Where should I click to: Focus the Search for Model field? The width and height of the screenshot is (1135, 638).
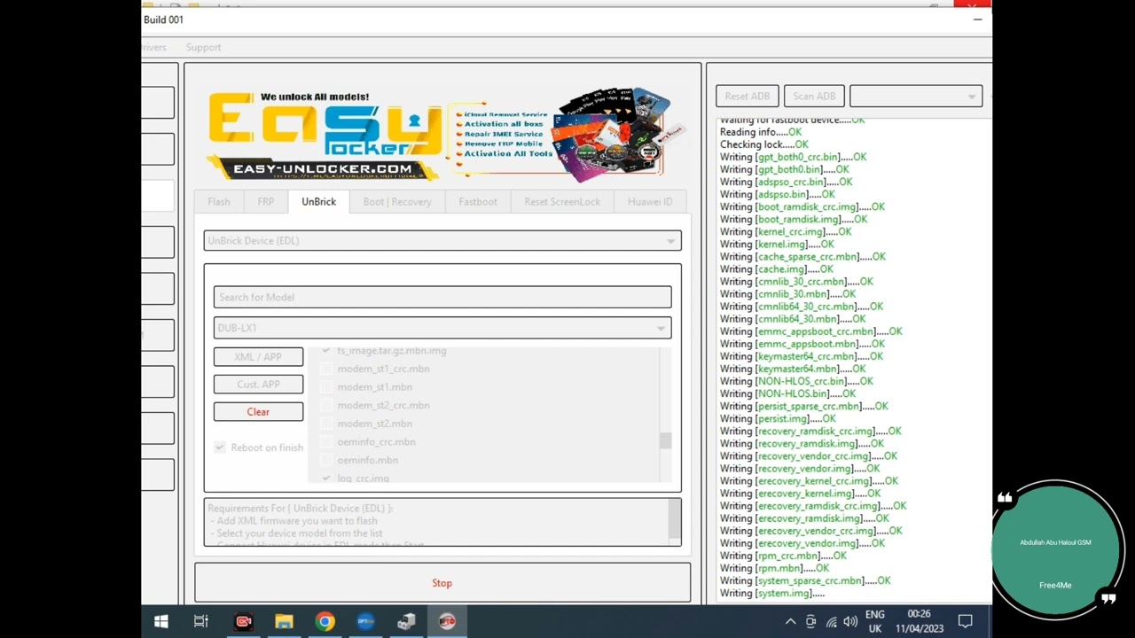coord(442,298)
